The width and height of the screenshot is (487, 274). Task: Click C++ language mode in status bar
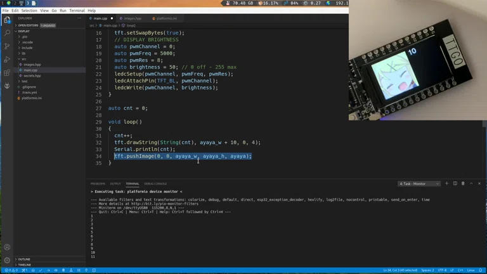coord(460,270)
